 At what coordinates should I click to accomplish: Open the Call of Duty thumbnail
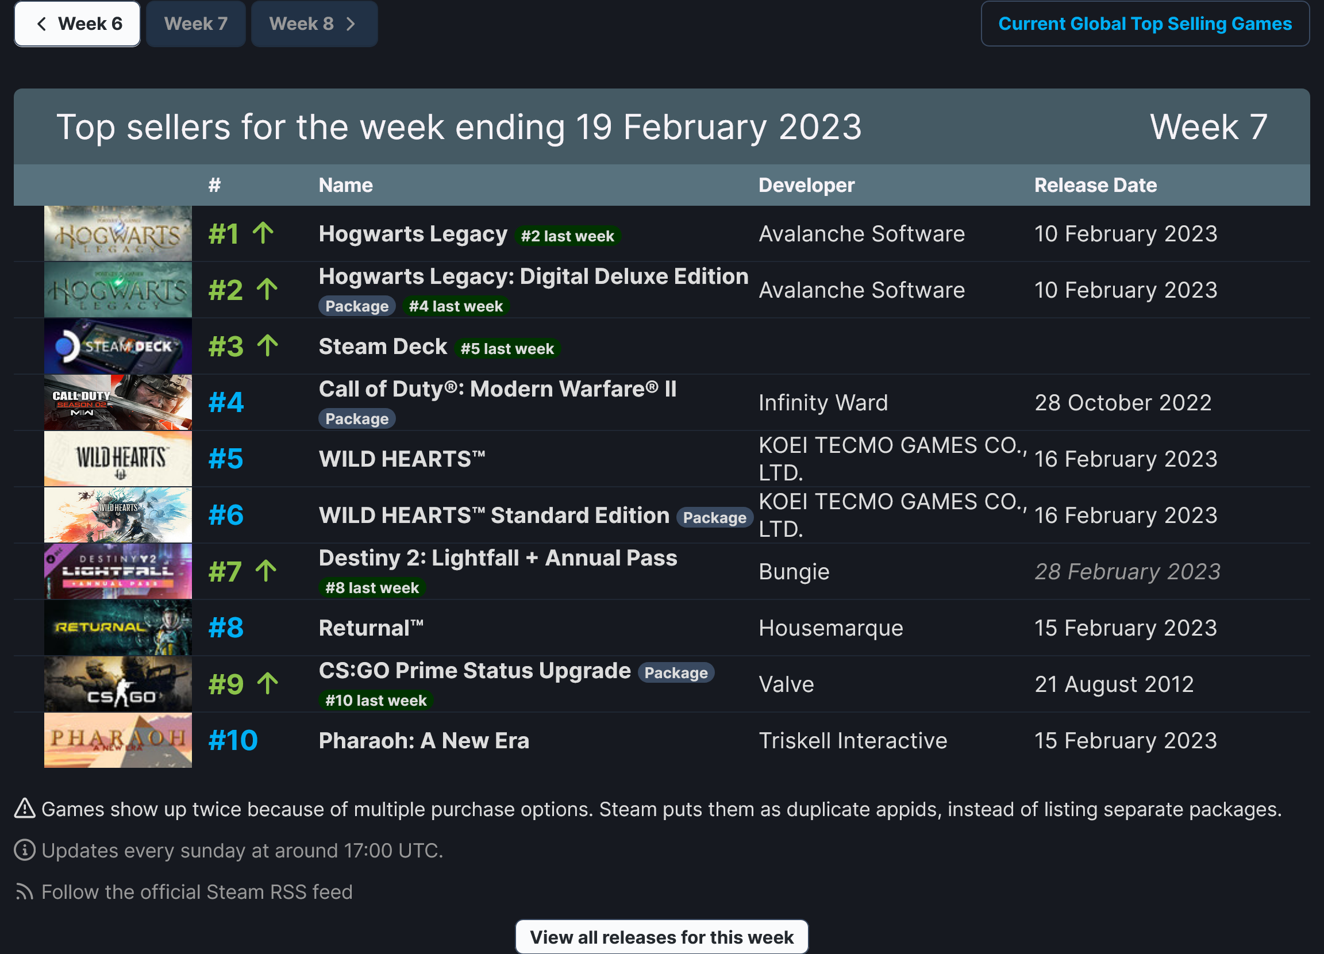[x=118, y=402]
